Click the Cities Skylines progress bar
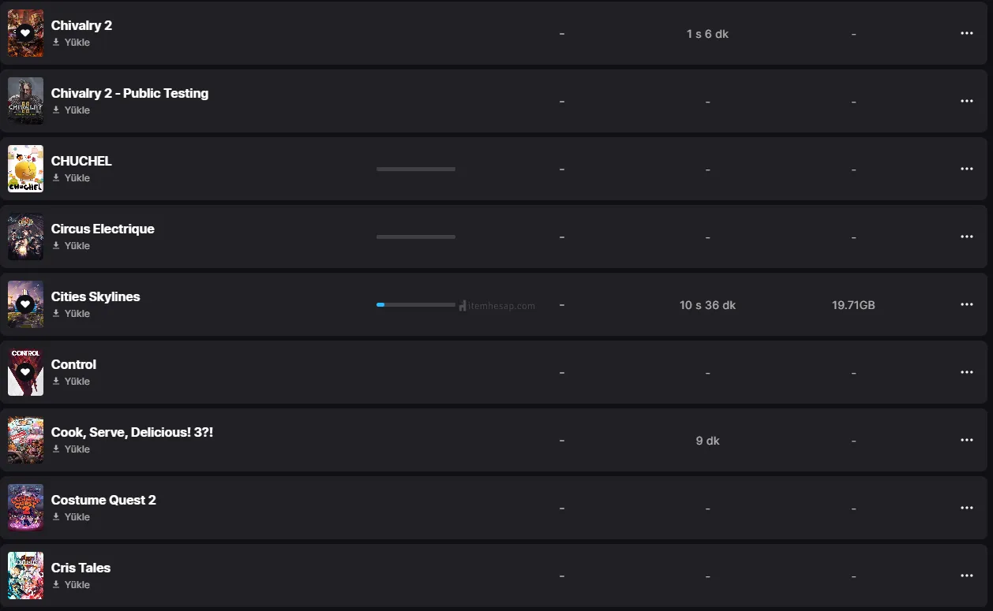The image size is (993, 611). click(x=416, y=304)
